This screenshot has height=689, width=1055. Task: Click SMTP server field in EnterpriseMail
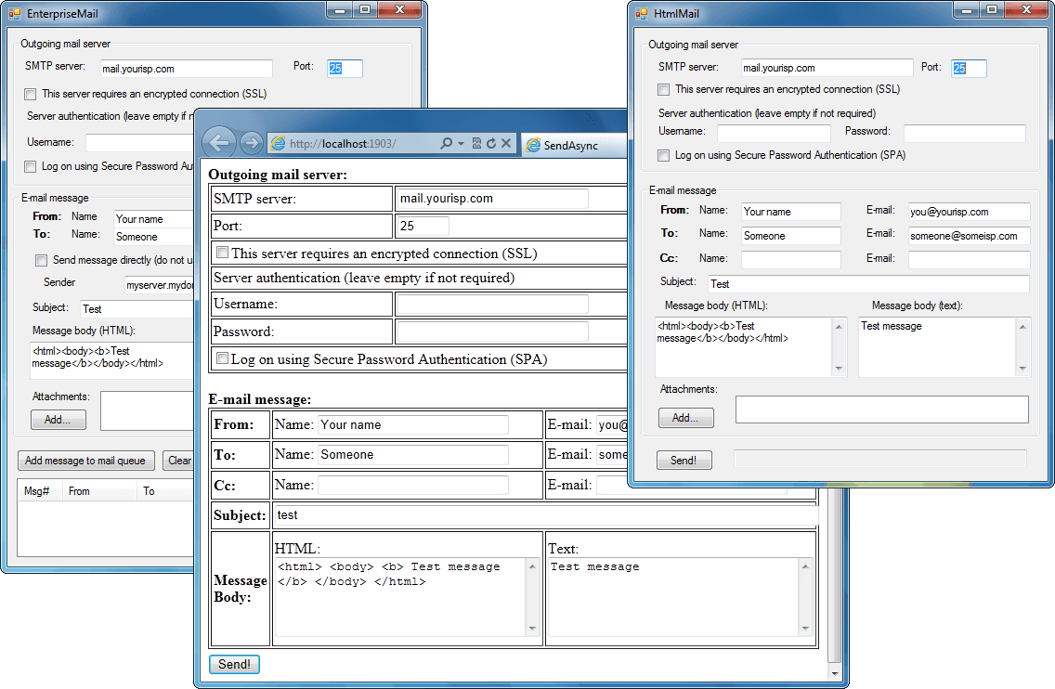click(x=187, y=69)
